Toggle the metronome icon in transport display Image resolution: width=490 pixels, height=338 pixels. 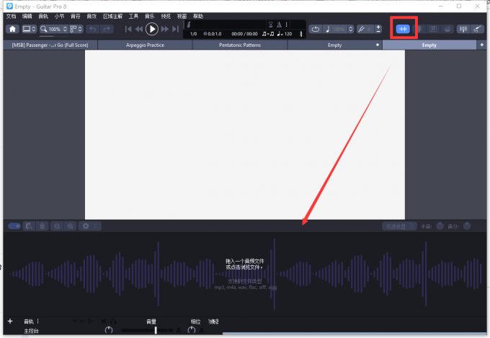pyautogui.click(x=278, y=25)
